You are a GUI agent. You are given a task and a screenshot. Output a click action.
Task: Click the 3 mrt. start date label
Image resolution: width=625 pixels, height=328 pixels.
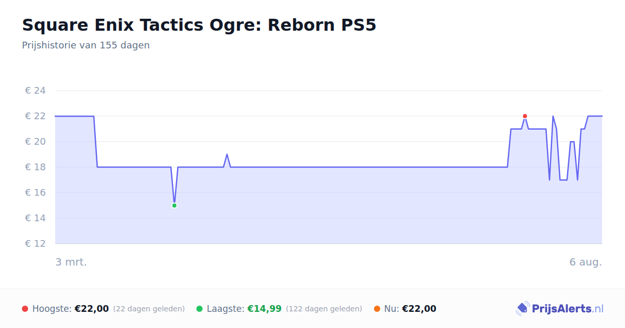click(x=71, y=262)
